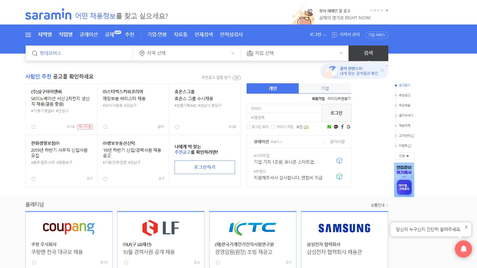Image resolution: width=477 pixels, height=268 pixels.
Task: Open the 고객센터 side link
Action: click(x=406, y=136)
